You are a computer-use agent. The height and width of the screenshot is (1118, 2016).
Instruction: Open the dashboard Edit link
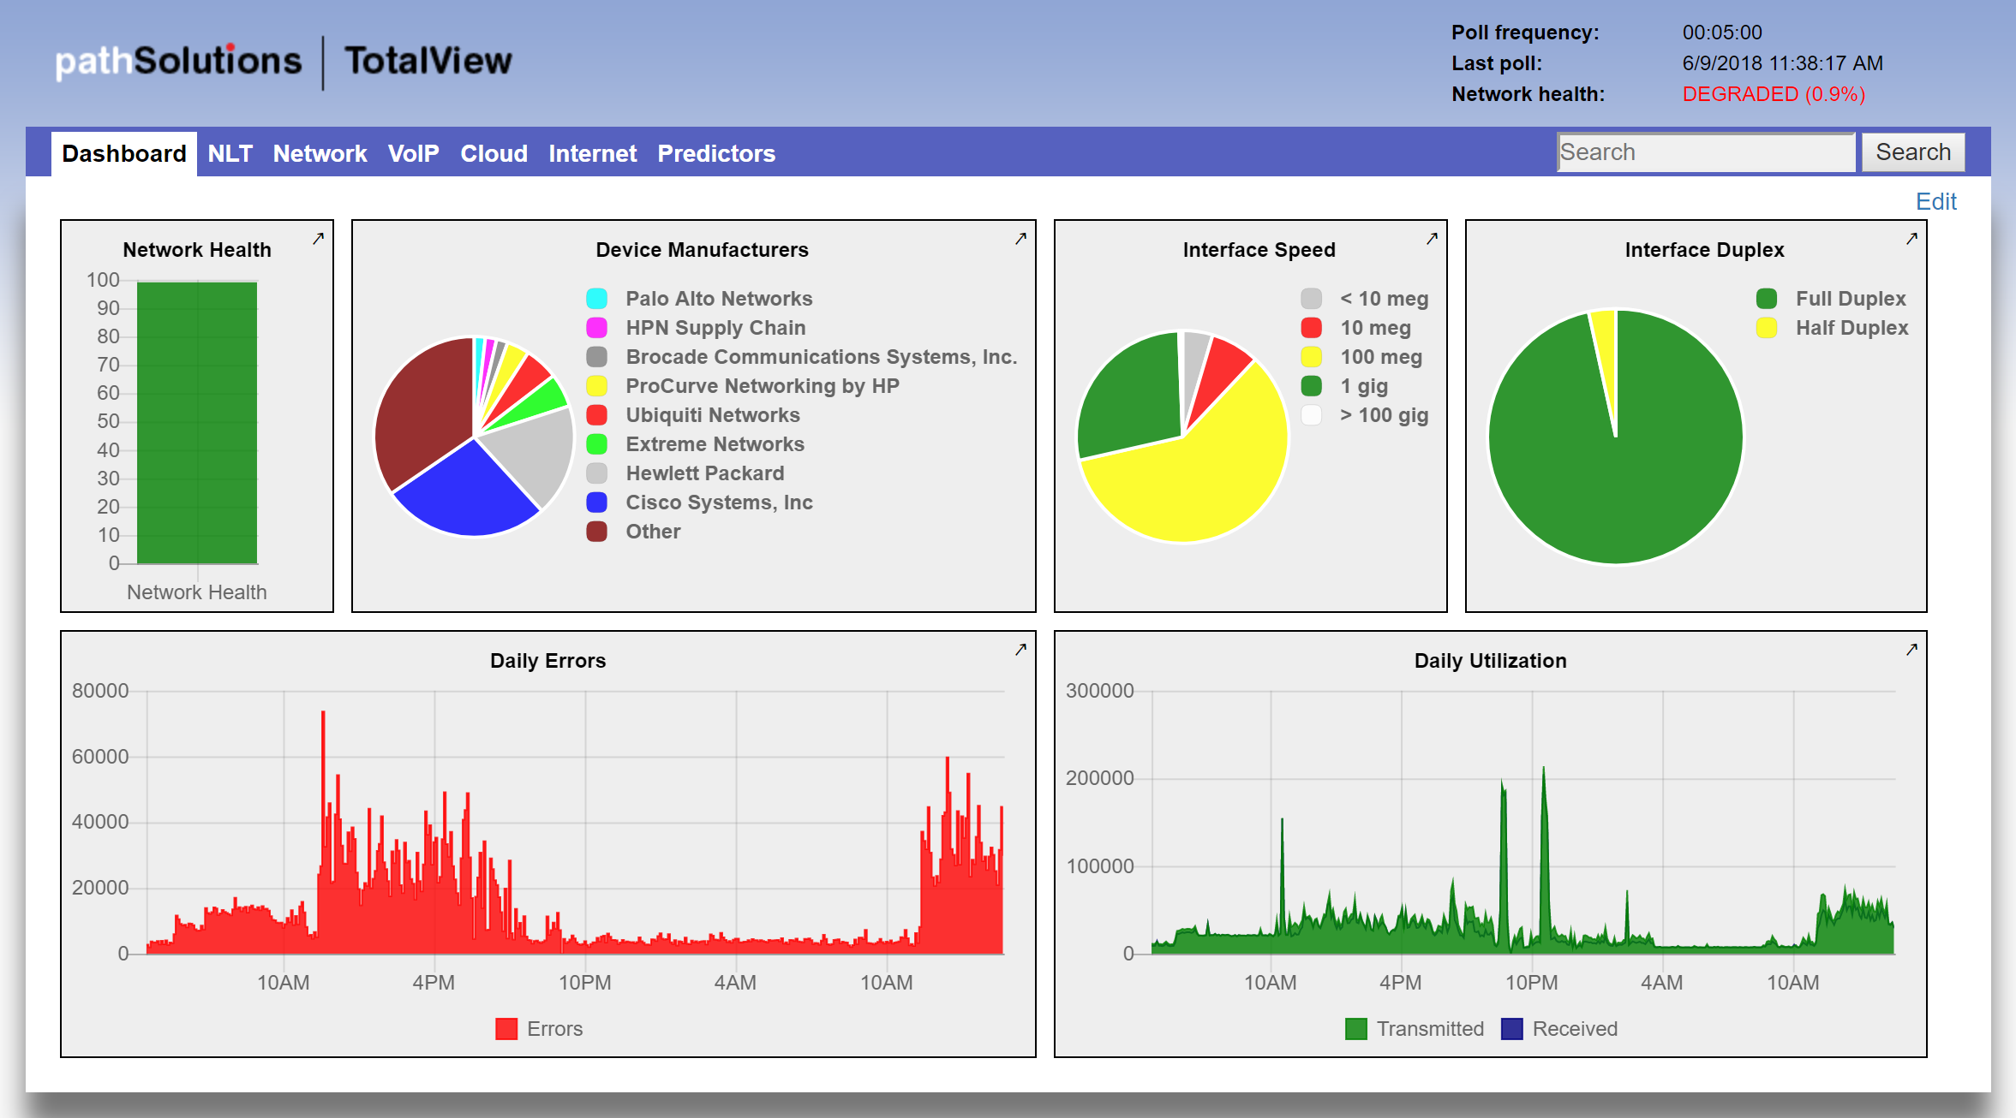pyautogui.click(x=1935, y=201)
